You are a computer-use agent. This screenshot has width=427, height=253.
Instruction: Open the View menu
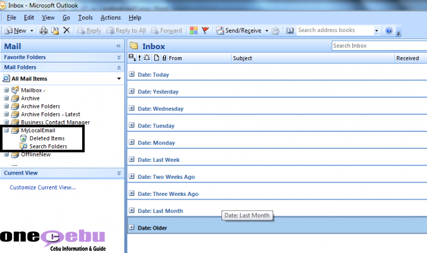tap(48, 18)
